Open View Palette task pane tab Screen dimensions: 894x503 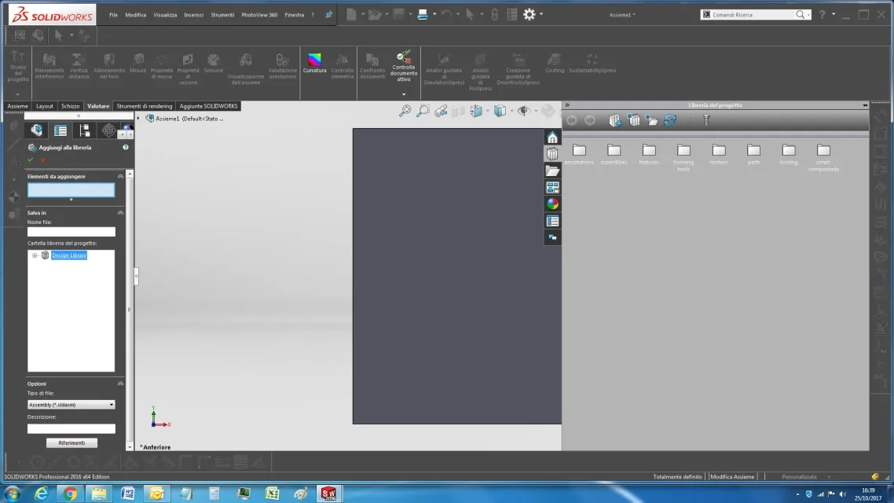[552, 187]
